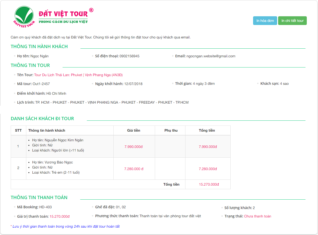Click the hotel rating '4 sao'
318x235 pixels.
pyautogui.click(x=284, y=84)
